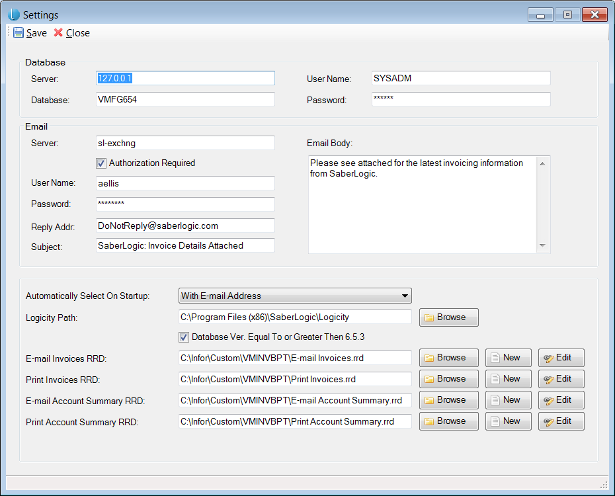Click the Save toolbar icon
Image resolution: width=615 pixels, height=496 pixels.
[19, 33]
